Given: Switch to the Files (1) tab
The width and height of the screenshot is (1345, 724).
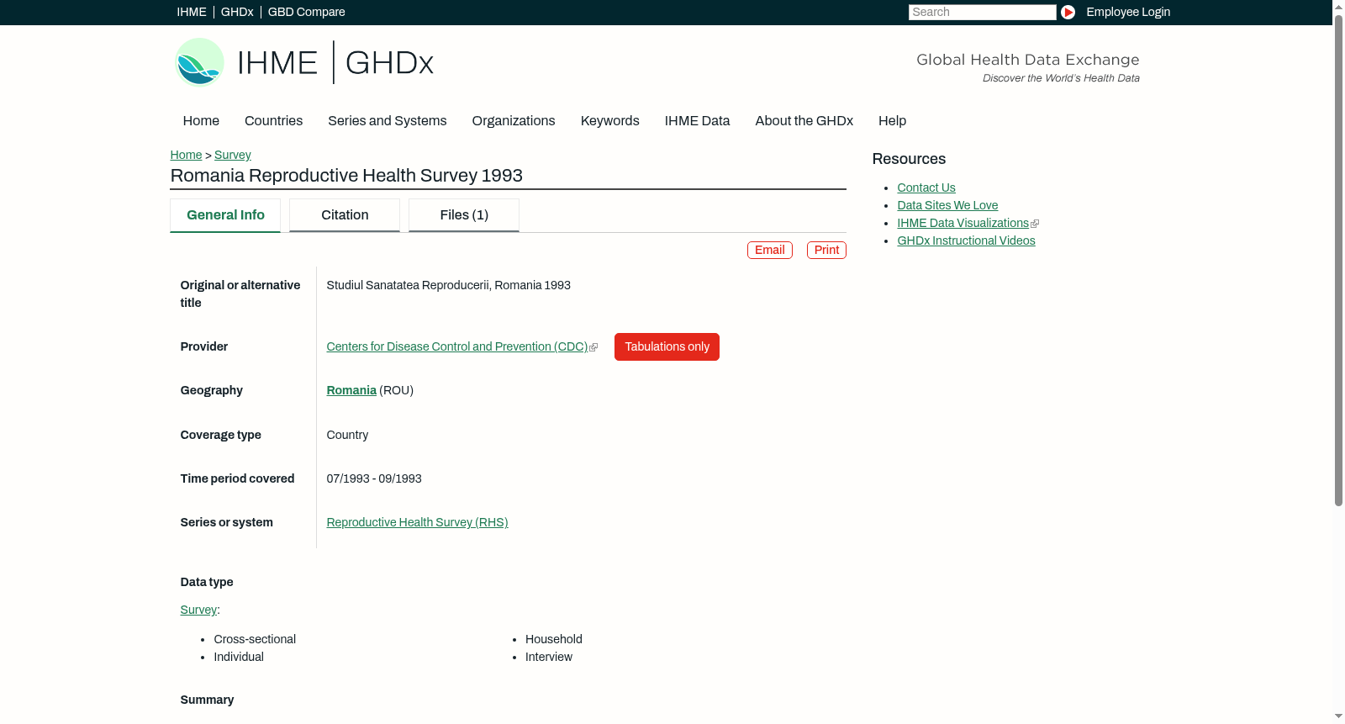Looking at the screenshot, I should (464, 215).
